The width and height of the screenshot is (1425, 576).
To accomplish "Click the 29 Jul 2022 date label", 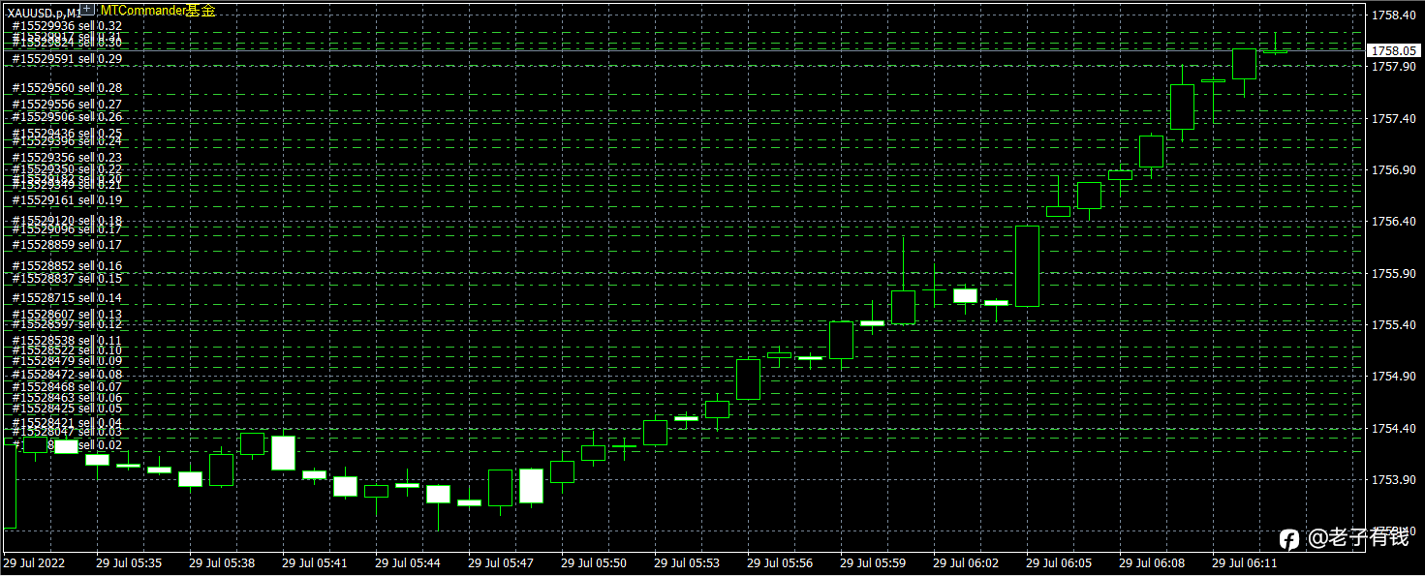I will coord(34,562).
